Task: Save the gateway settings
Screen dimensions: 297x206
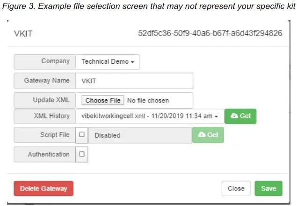Action: pyautogui.click(x=268, y=188)
